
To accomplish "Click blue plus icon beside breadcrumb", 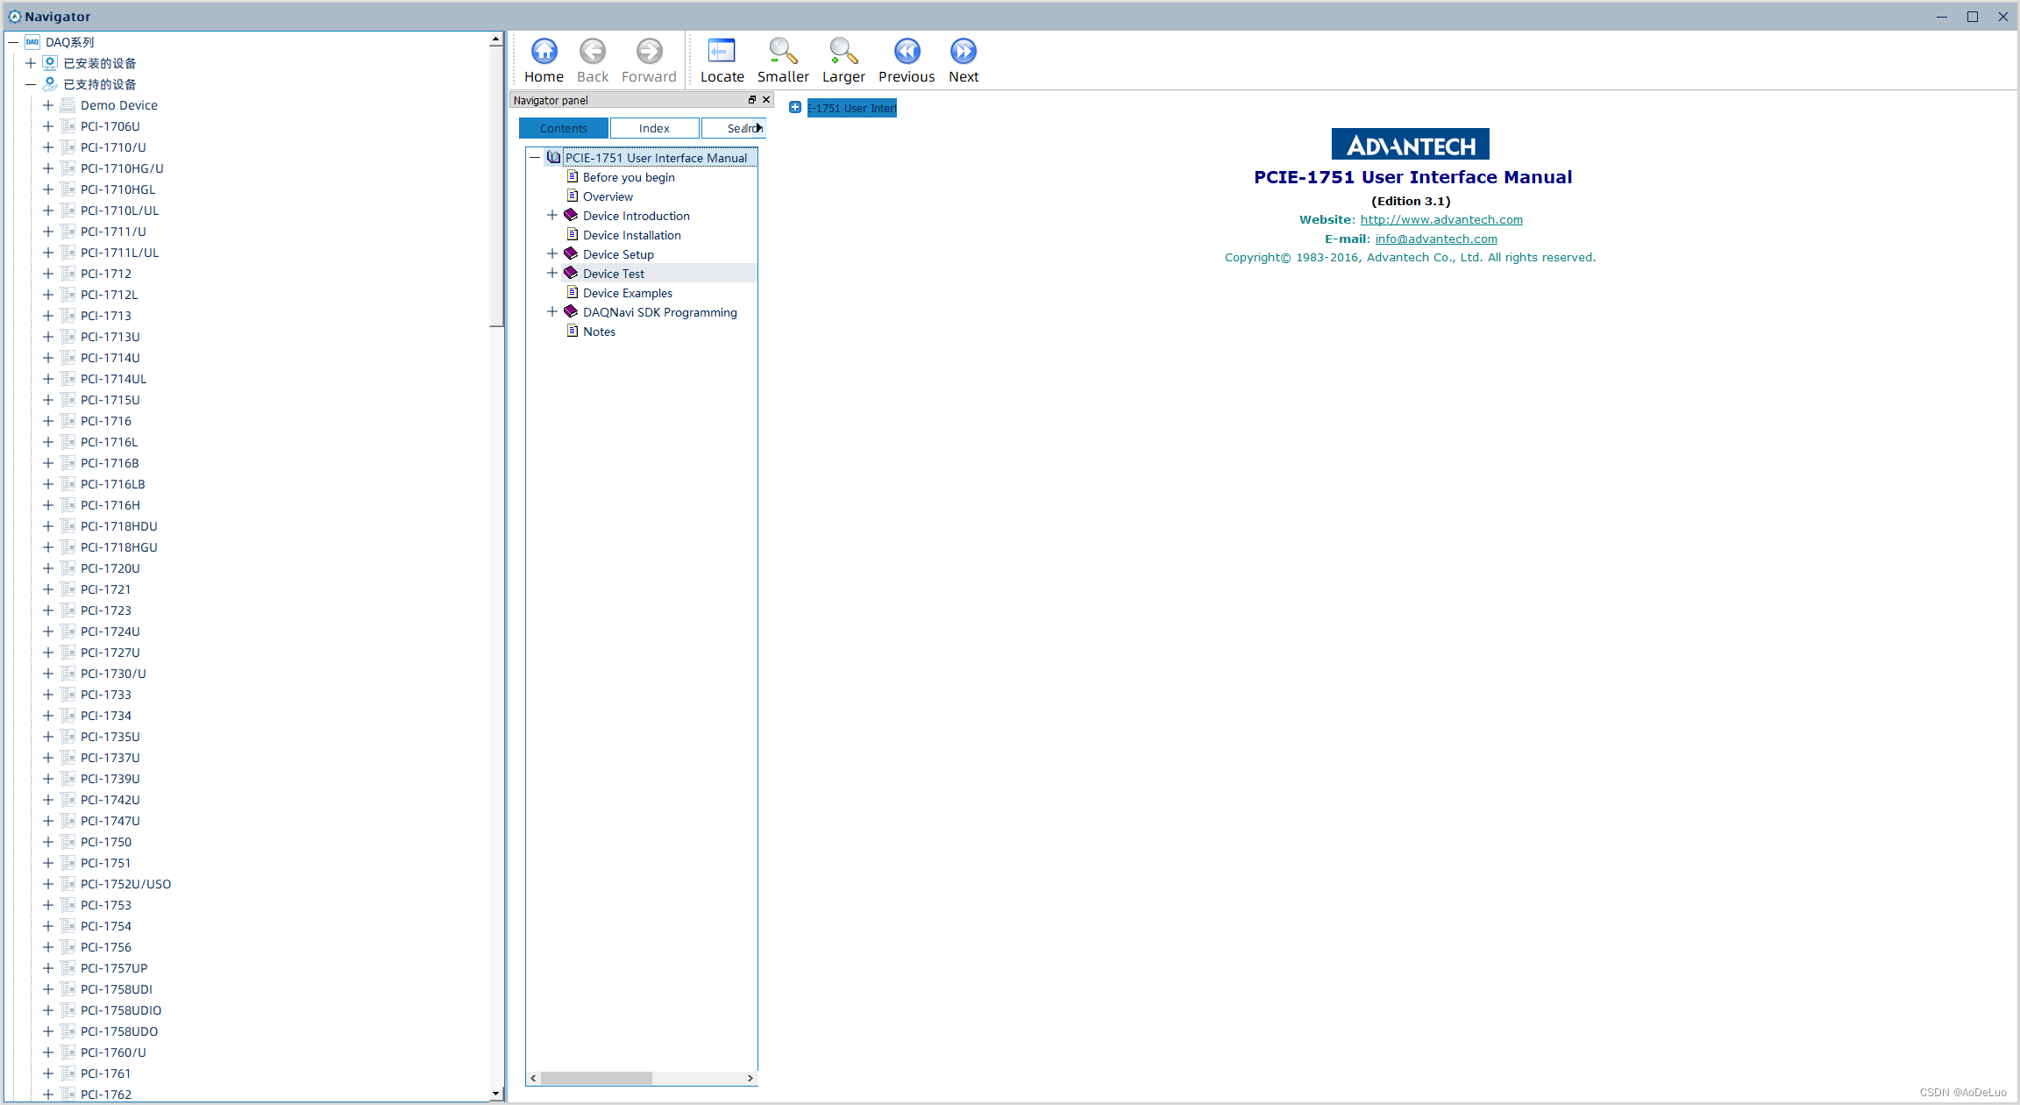I will pyautogui.click(x=795, y=108).
